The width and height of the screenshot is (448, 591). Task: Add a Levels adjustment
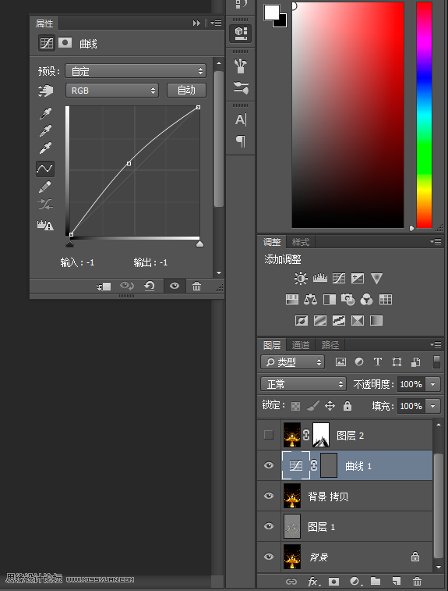320,278
